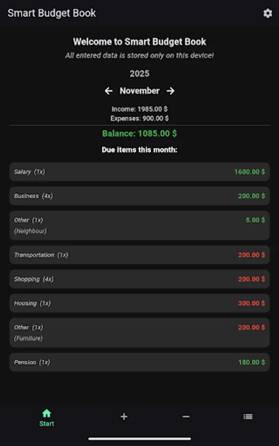Select the Salary (1x) item row
Image resolution: width=279 pixels, height=446 pixels.
click(139, 172)
